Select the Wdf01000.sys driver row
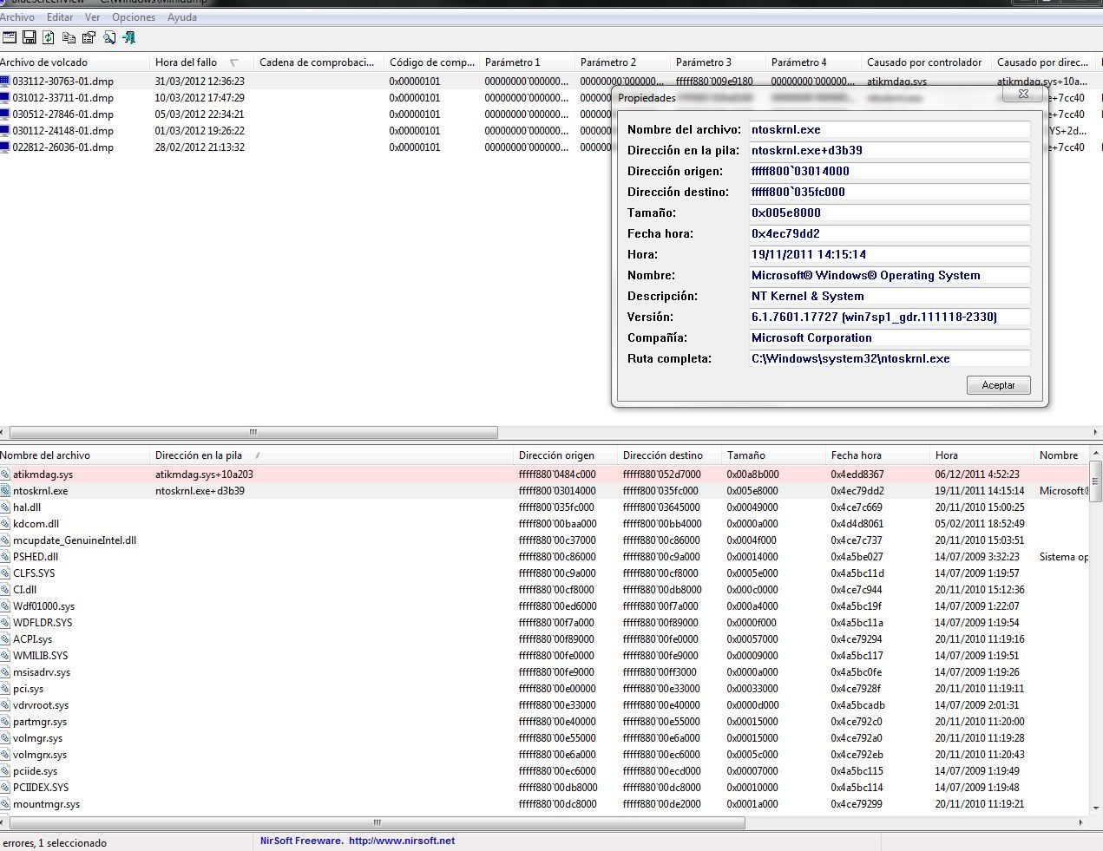Screen dimensions: 1103x851 pos(544,606)
